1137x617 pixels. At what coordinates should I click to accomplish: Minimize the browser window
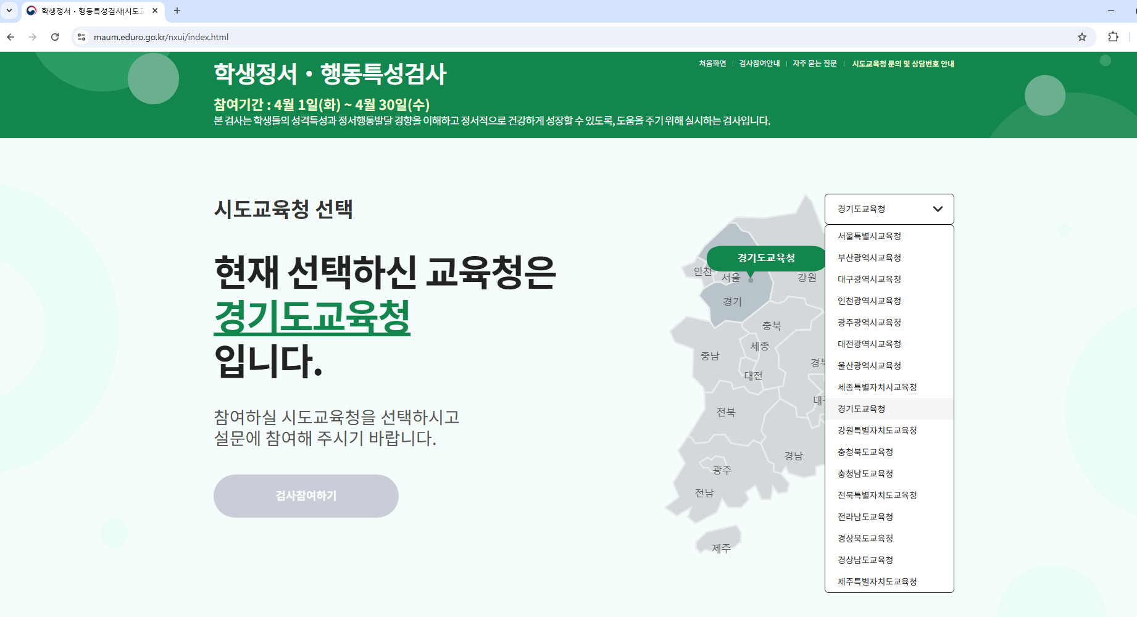tap(1110, 10)
